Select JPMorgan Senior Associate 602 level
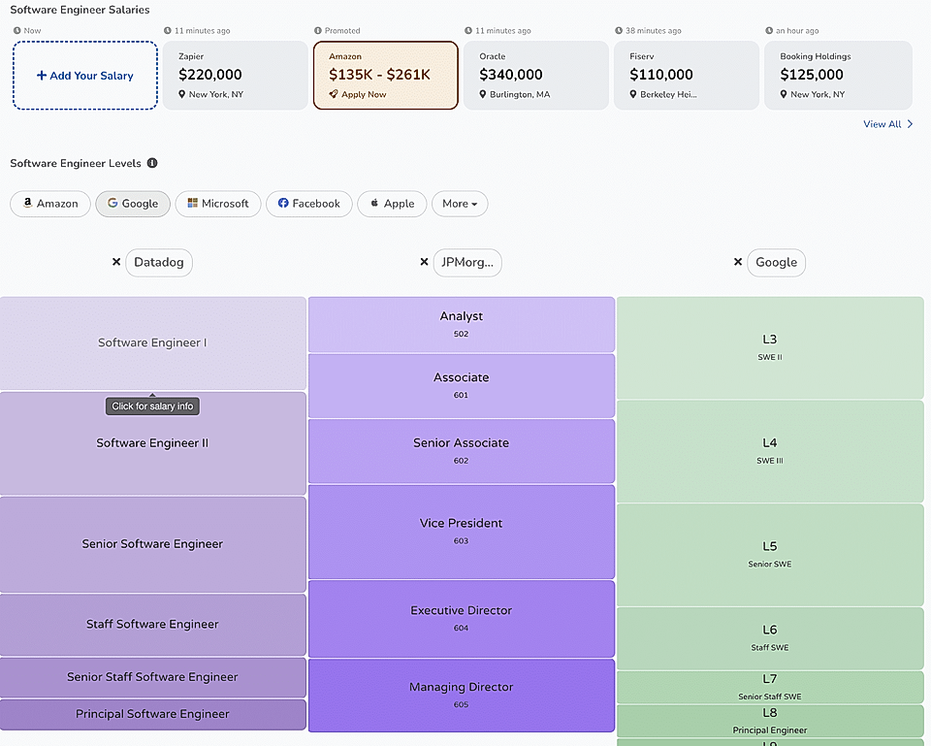The width and height of the screenshot is (931, 746). pos(462,451)
